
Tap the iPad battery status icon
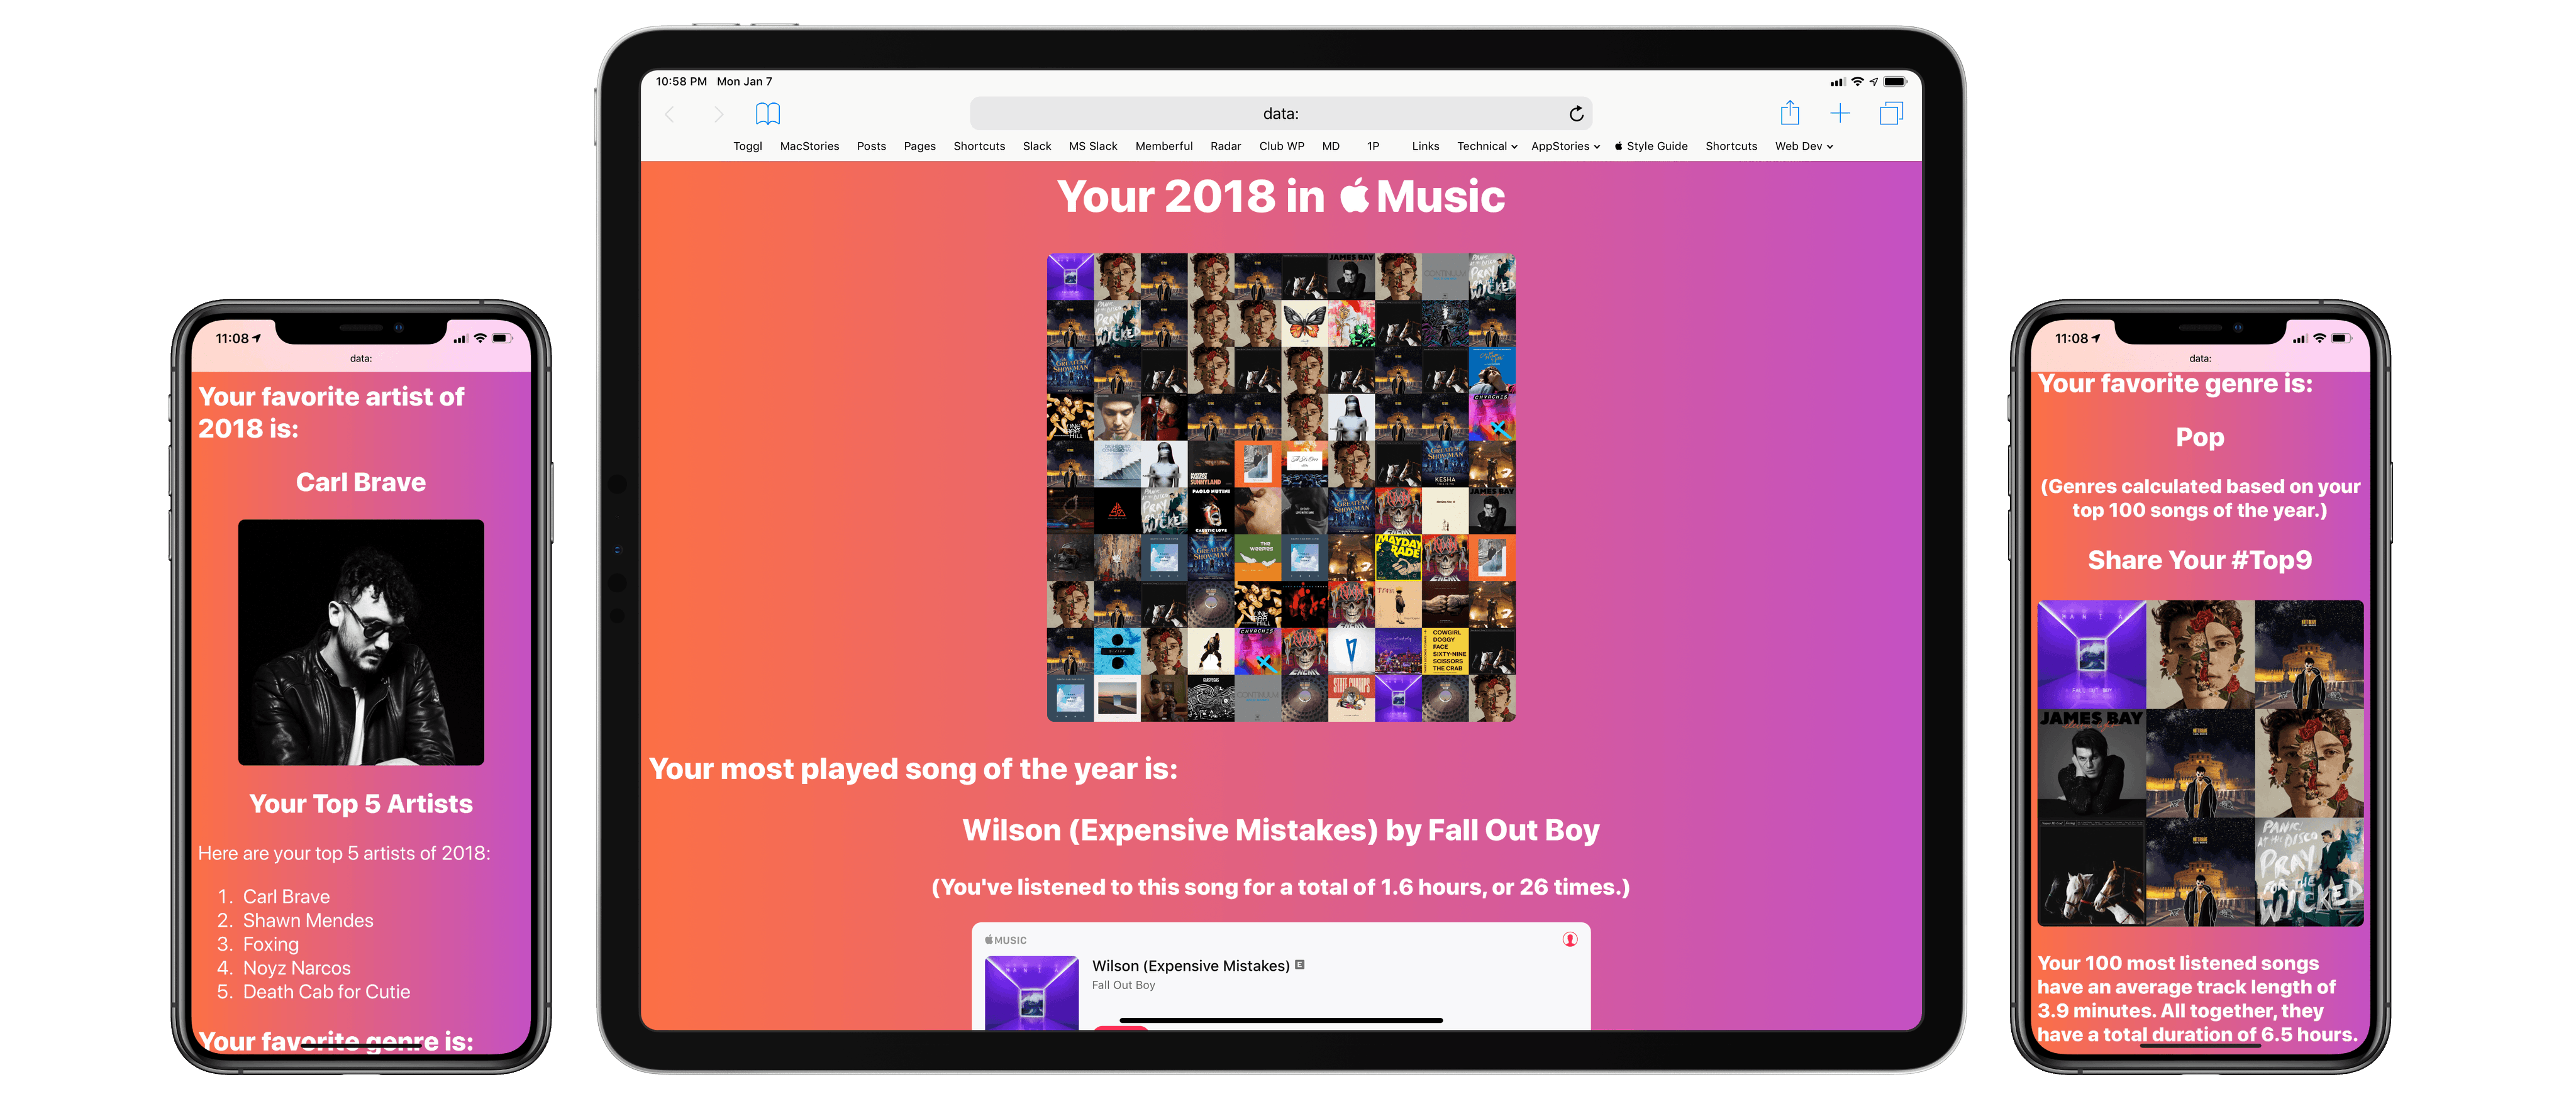(x=1895, y=81)
